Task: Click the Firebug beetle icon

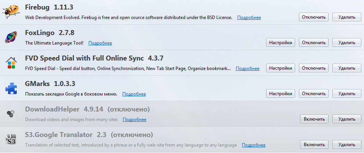Action: click(x=11, y=12)
